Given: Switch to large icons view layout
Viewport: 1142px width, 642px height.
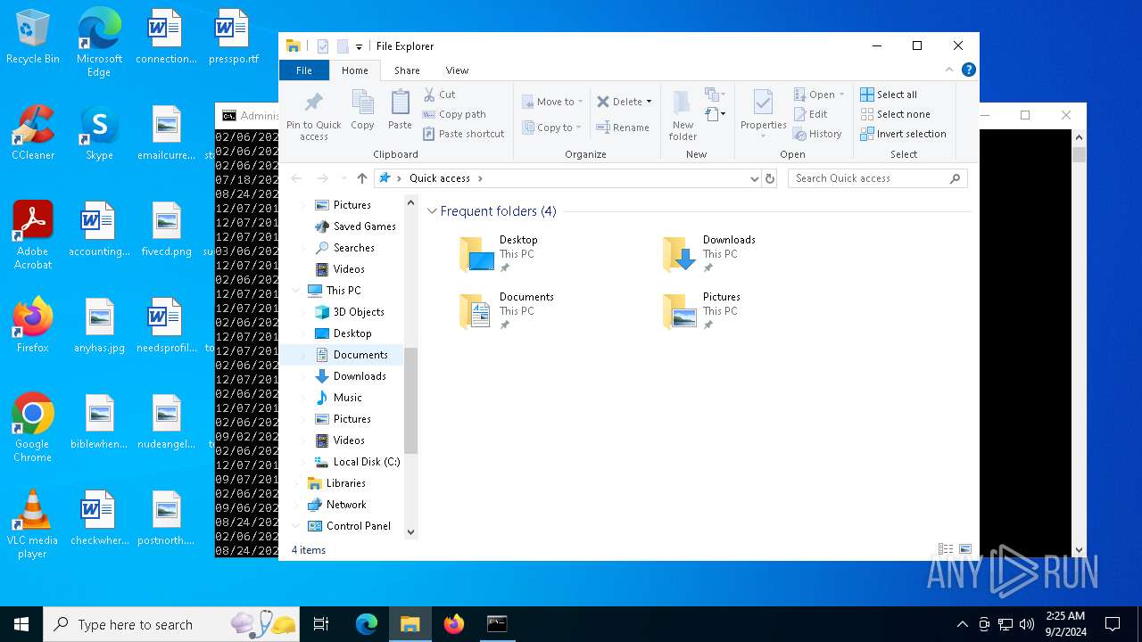Looking at the screenshot, I should (965, 550).
